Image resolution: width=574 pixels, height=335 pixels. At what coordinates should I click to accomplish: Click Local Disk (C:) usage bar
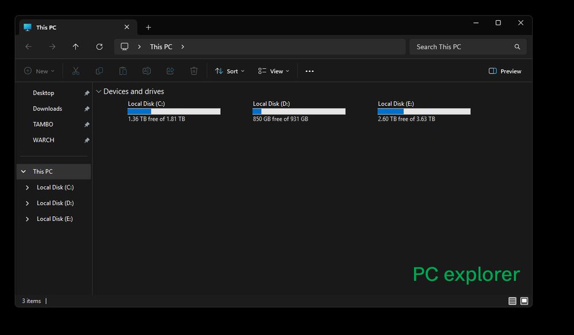[x=174, y=111]
